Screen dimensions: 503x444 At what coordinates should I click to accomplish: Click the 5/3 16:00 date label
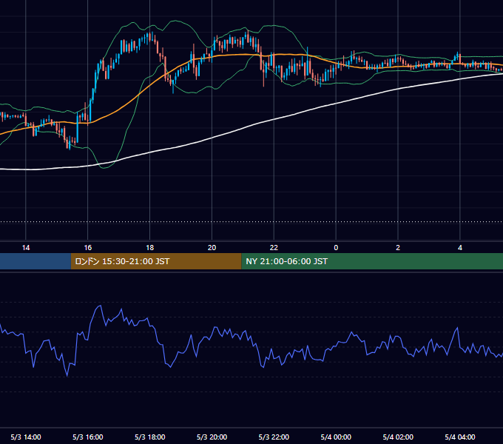click(x=87, y=437)
